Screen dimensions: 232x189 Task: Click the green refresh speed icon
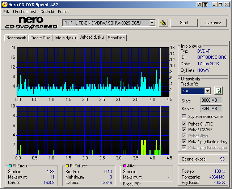click(218, 91)
